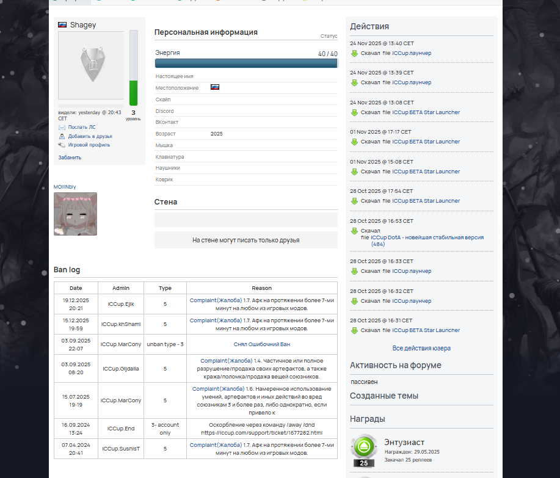The width and height of the screenshot is (560, 478).
Task: Click download icon for 16:31 CET entry
Action: coord(354,331)
